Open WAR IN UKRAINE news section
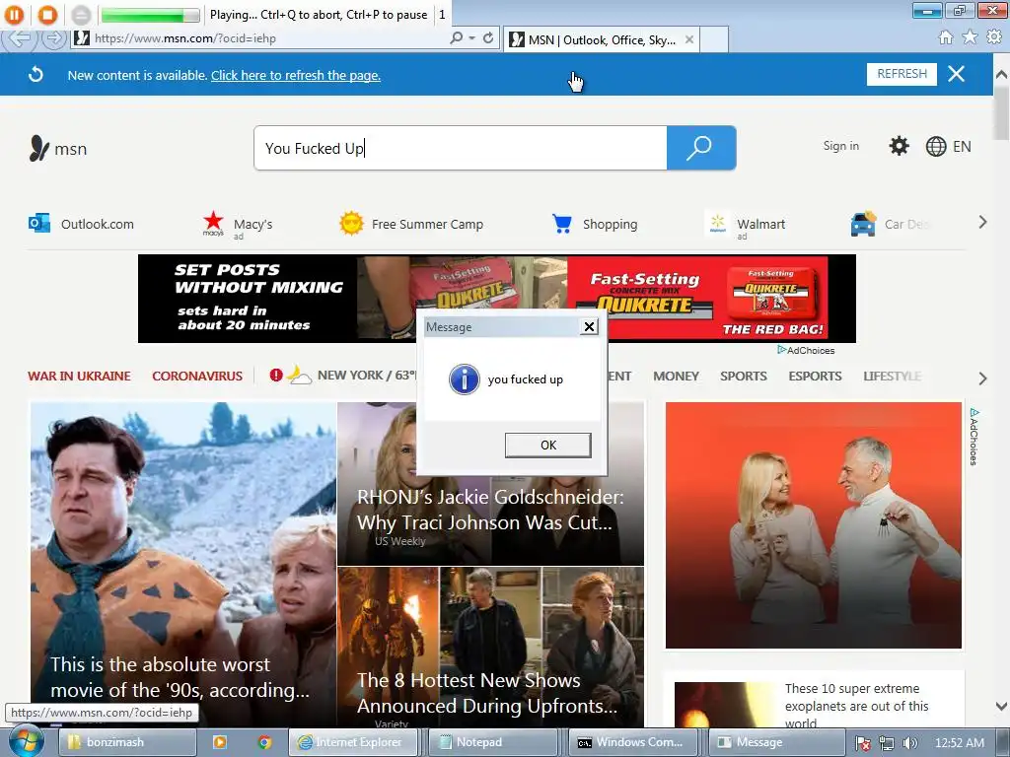Viewport: 1010px width, 757px height. 79,376
